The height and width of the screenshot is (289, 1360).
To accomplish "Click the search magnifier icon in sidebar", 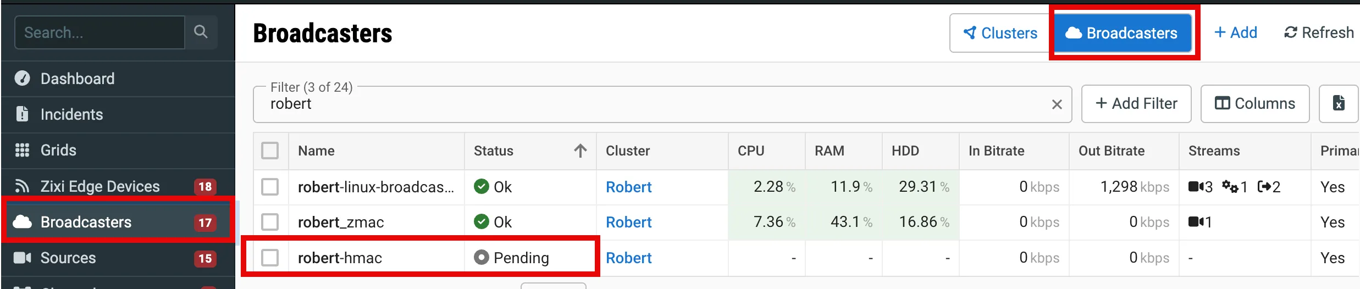I will [x=201, y=32].
